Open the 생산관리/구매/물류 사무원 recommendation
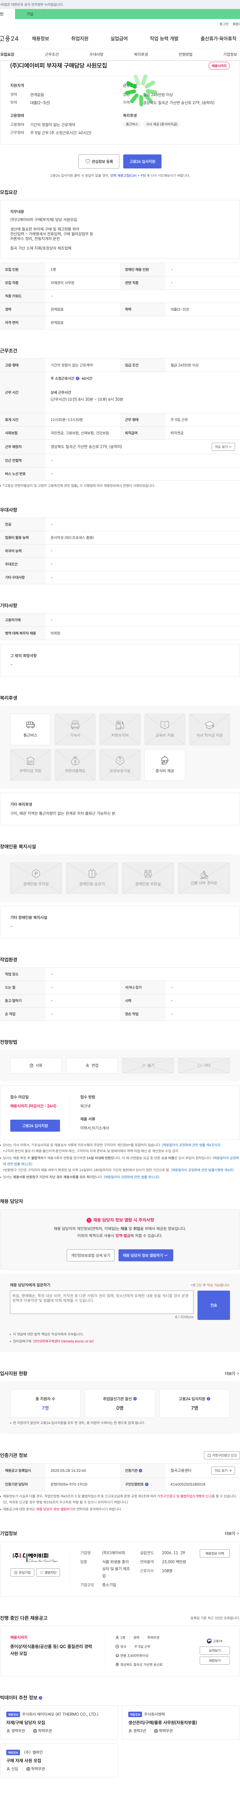240x1800 pixels. [162, 1722]
